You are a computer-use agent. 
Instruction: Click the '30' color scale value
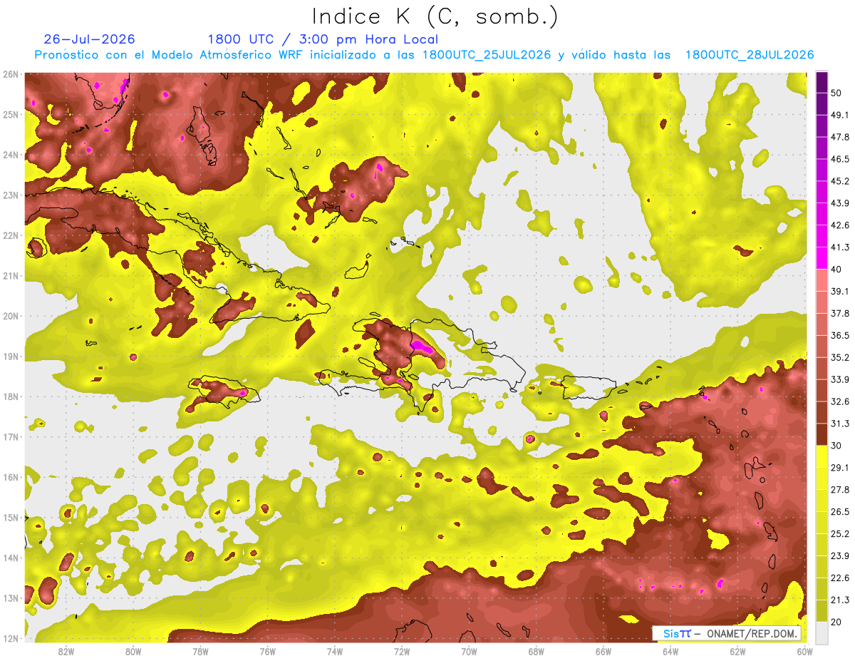(836, 446)
